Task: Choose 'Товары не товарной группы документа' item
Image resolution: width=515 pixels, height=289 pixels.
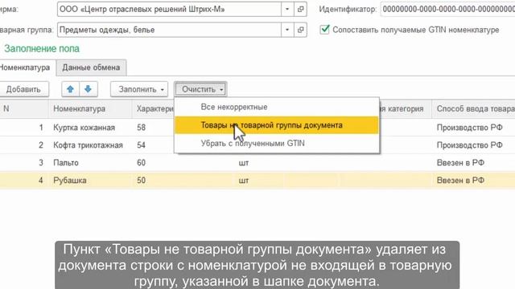Action: pos(277,125)
